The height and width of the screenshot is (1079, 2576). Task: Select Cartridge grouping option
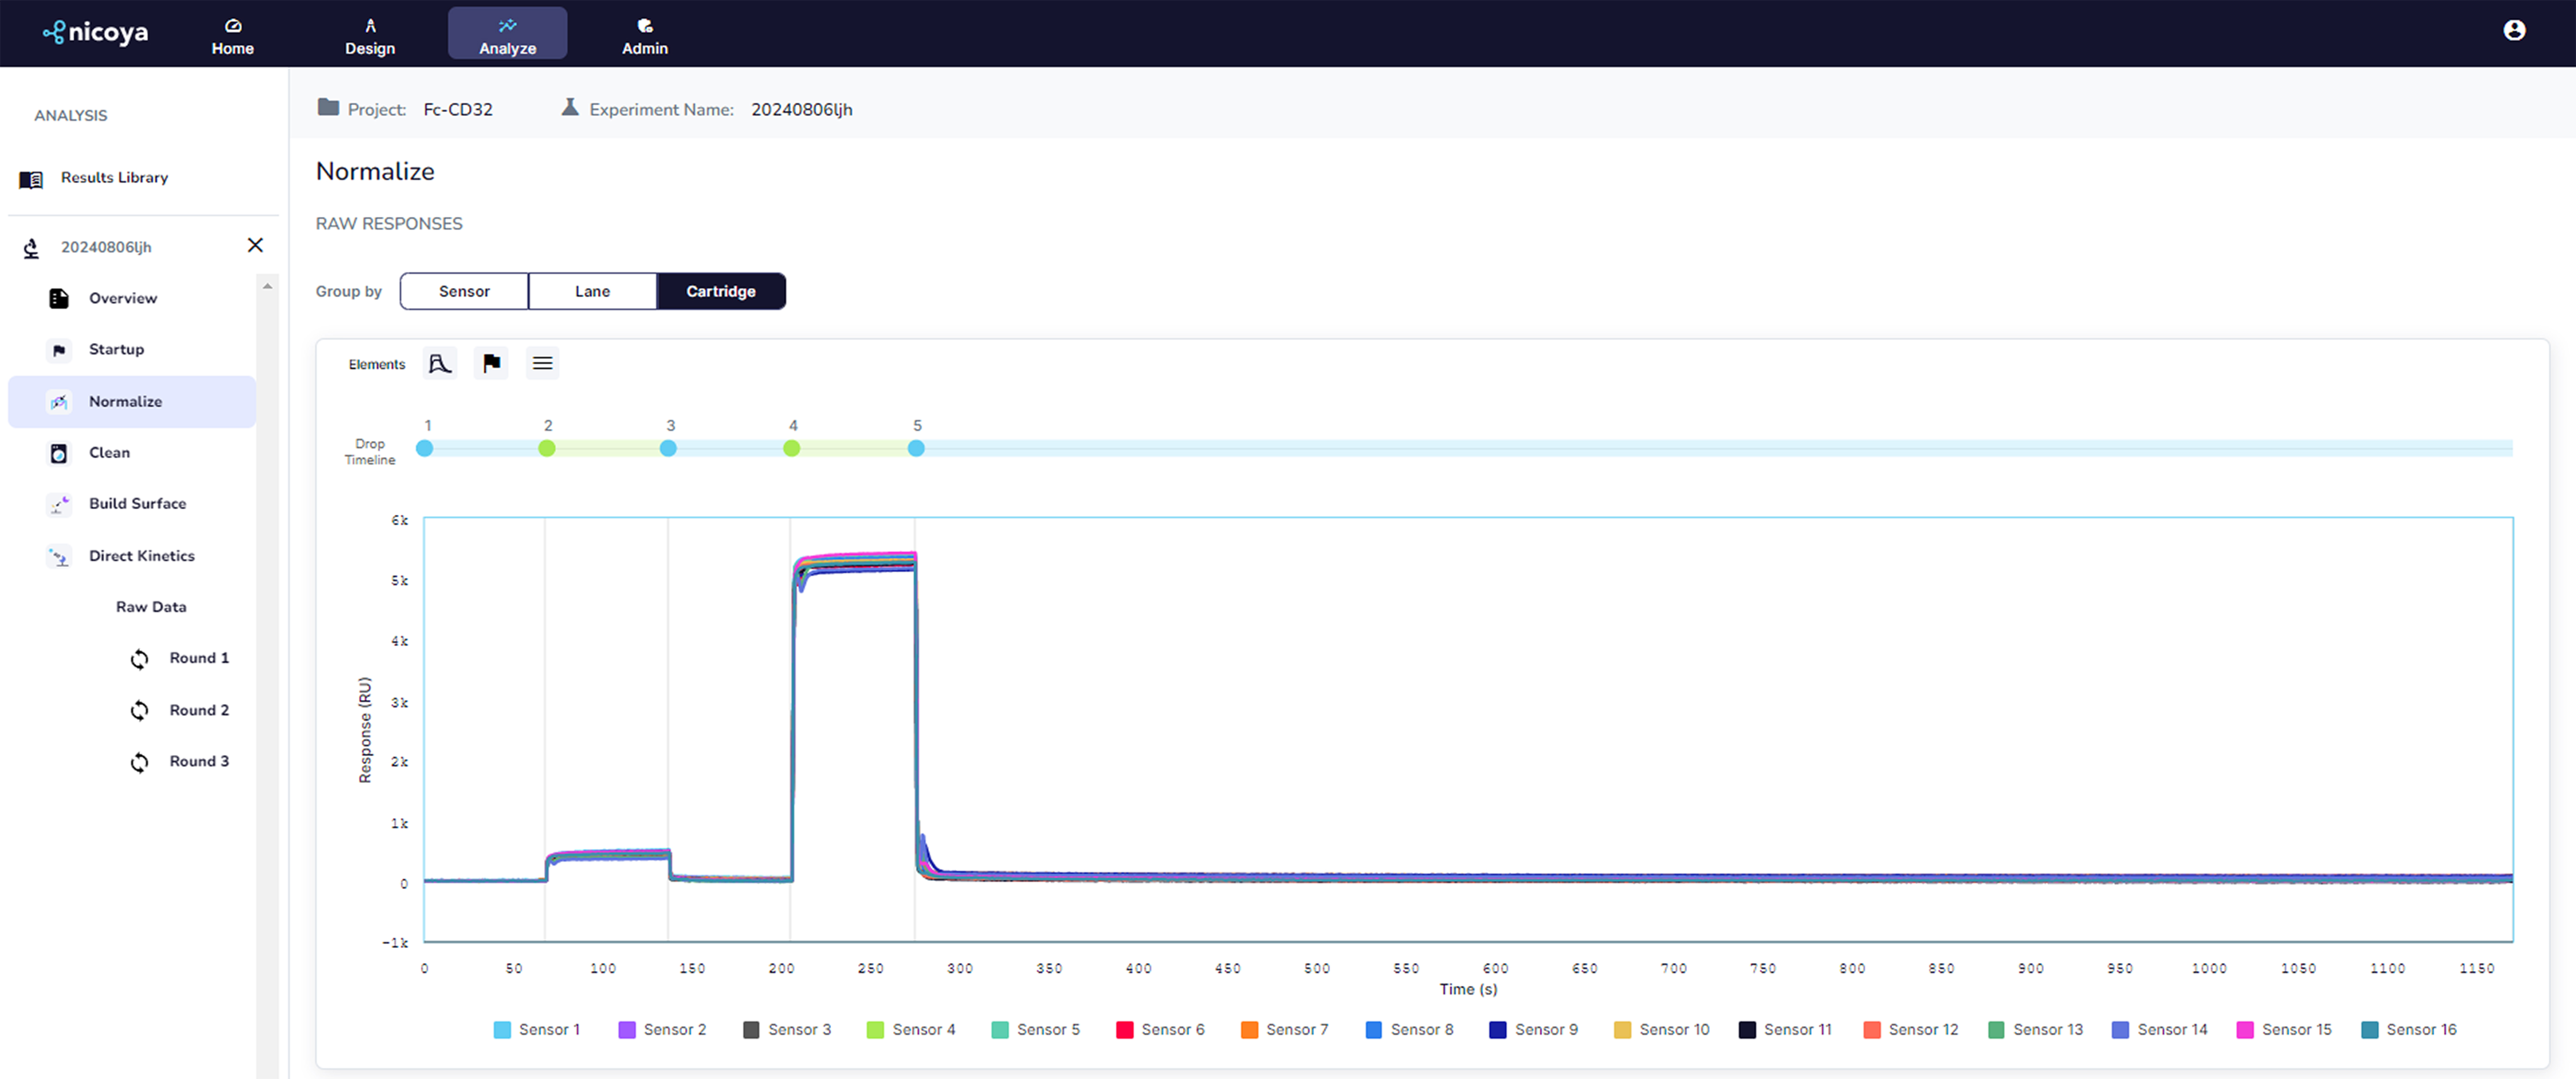[720, 291]
